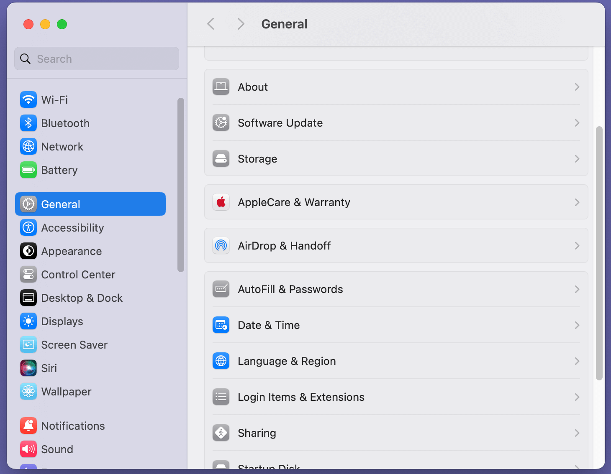Click inside the Search field
Image resolution: width=611 pixels, height=474 pixels.
coord(96,59)
